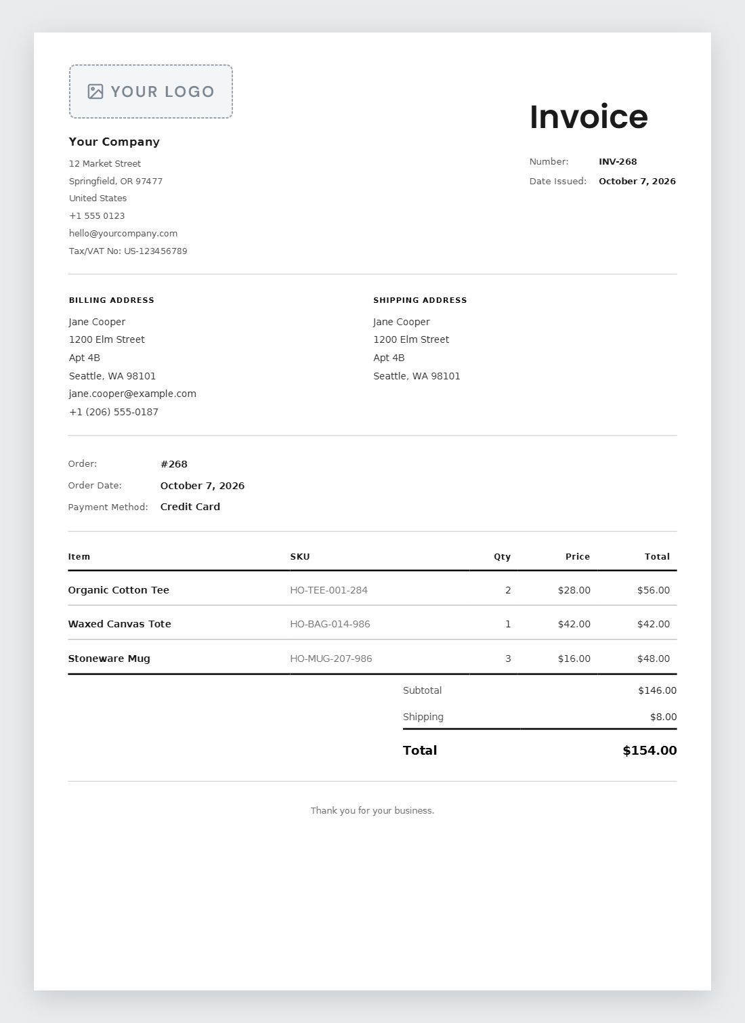Click the bold Total label in summary
Image resolution: width=745 pixels, height=1023 pixels.
click(420, 750)
